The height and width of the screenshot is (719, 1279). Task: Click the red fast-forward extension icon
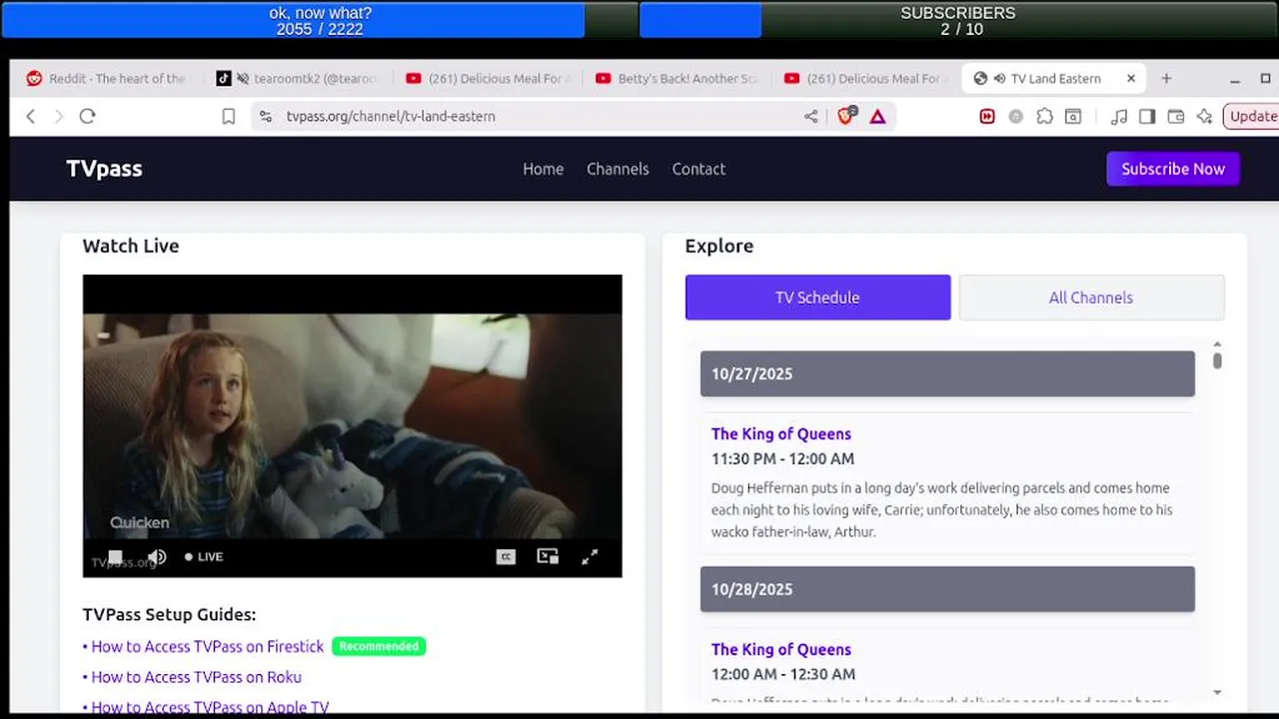coord(987,117)
